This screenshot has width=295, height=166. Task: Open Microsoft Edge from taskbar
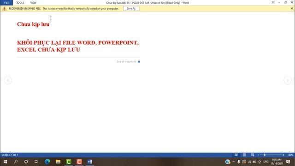click(x=47, y=162)
